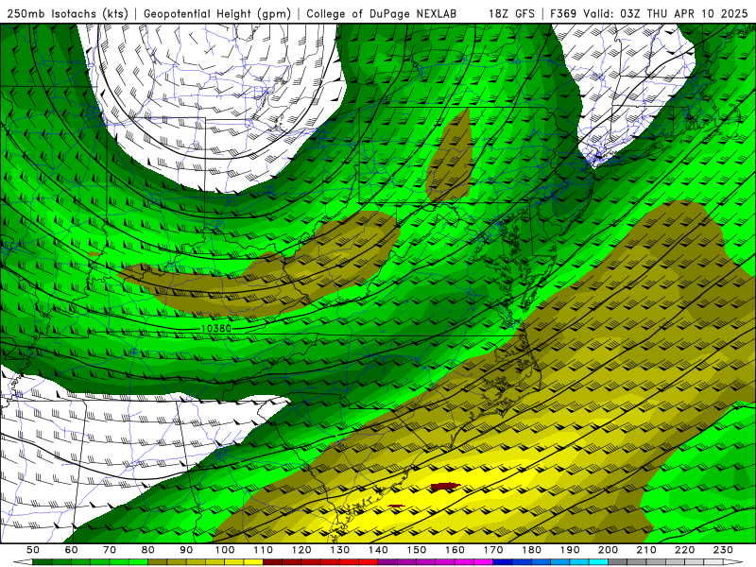756x567 pixels.
Task: Click the "18Z GFS" model run label
Action: (x=511, y=14)
